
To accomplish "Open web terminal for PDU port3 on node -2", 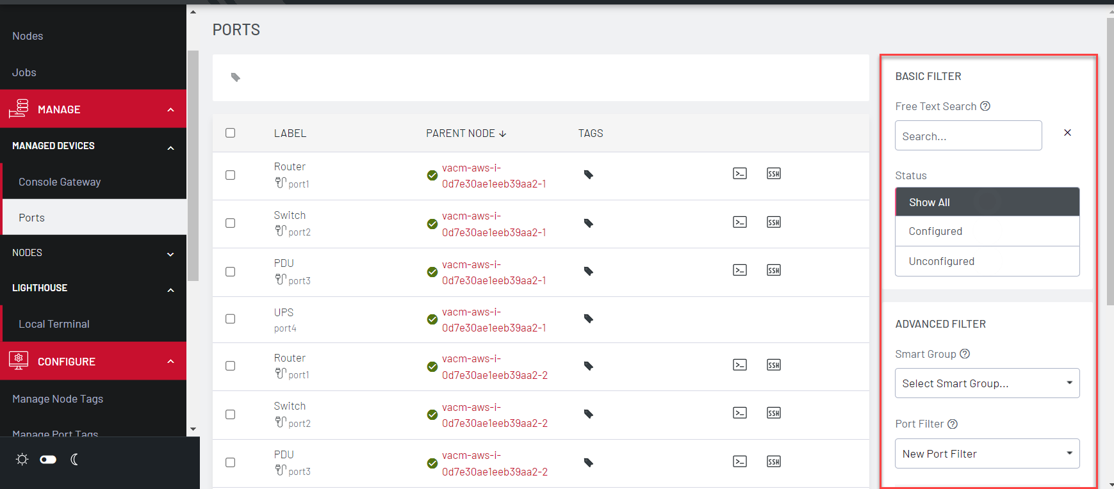I will 740,461.
